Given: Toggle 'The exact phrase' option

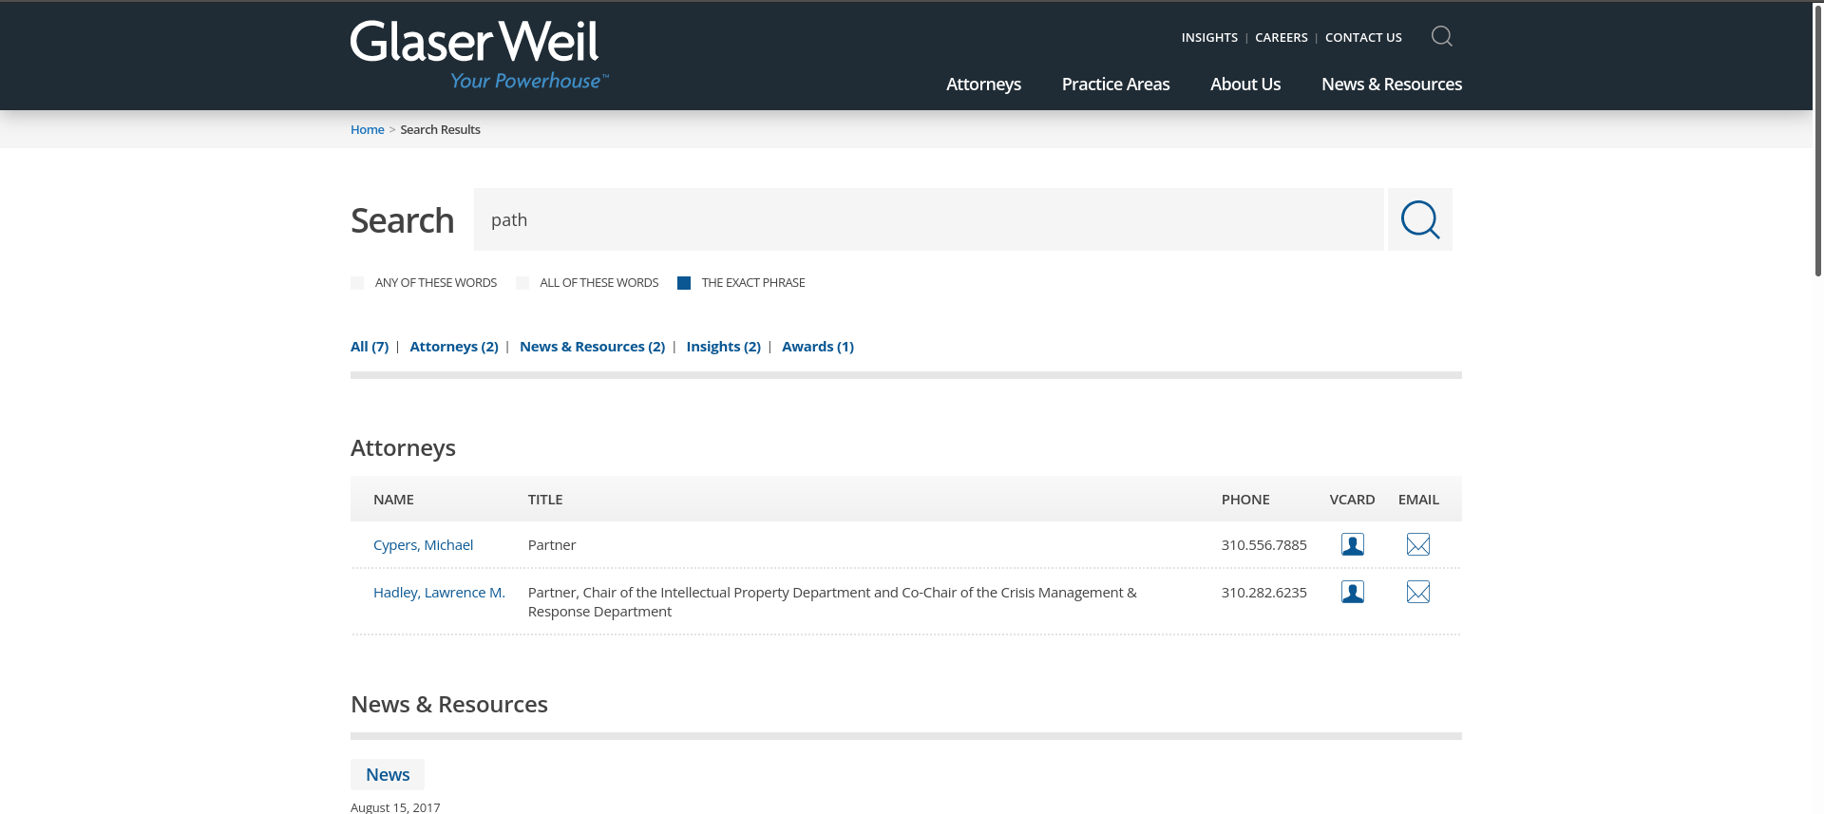Looking at the screenshot, I should coord(684,283).
